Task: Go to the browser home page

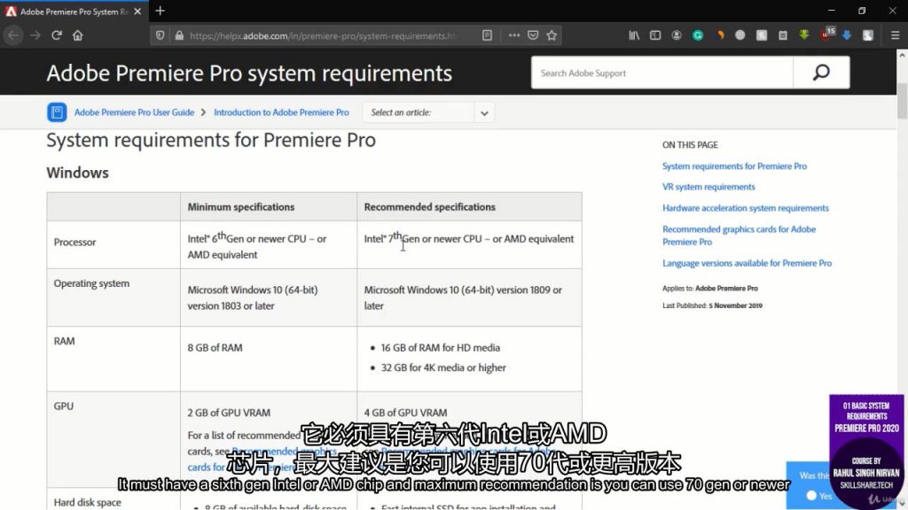Action: [78, 35]
